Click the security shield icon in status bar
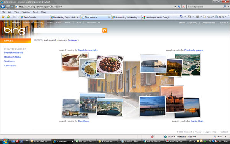 [x=153, y=137]
